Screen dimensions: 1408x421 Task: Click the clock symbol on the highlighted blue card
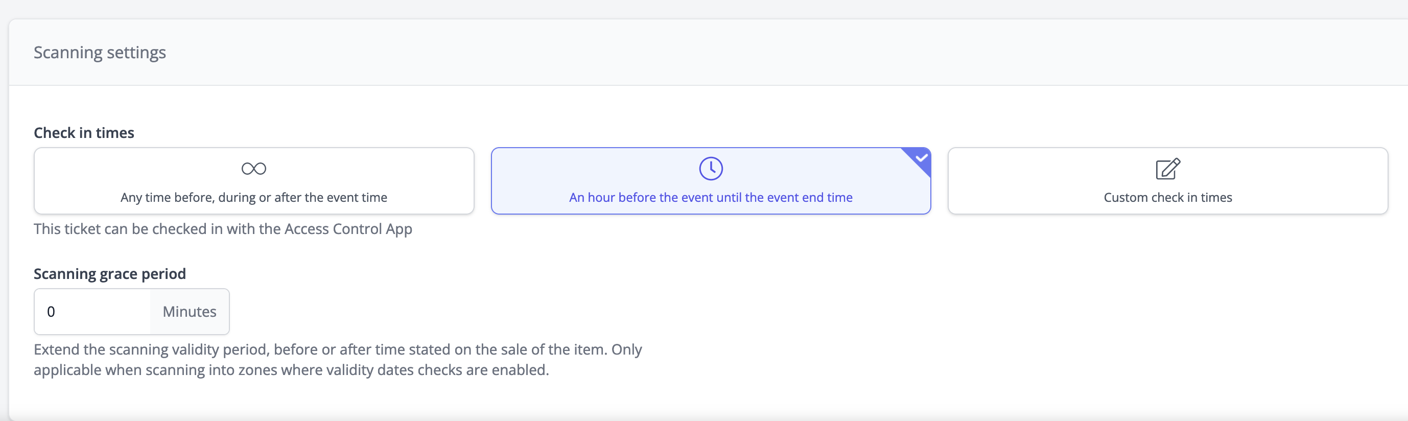710,169
